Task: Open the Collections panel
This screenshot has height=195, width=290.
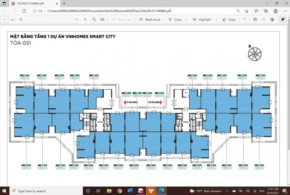Action: pyautogui.click(x=266, y=11)
